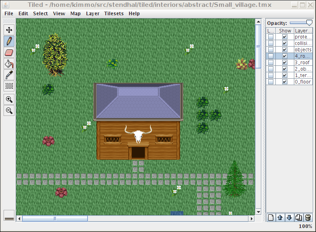Select the 1_ter... layer row by name
This screenshot has width=316, height=232.
coord(303,75)
